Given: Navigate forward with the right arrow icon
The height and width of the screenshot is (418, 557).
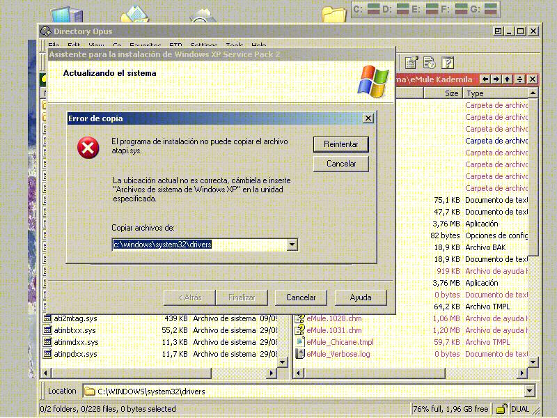Looking at the screenshot, I should 496,79.
